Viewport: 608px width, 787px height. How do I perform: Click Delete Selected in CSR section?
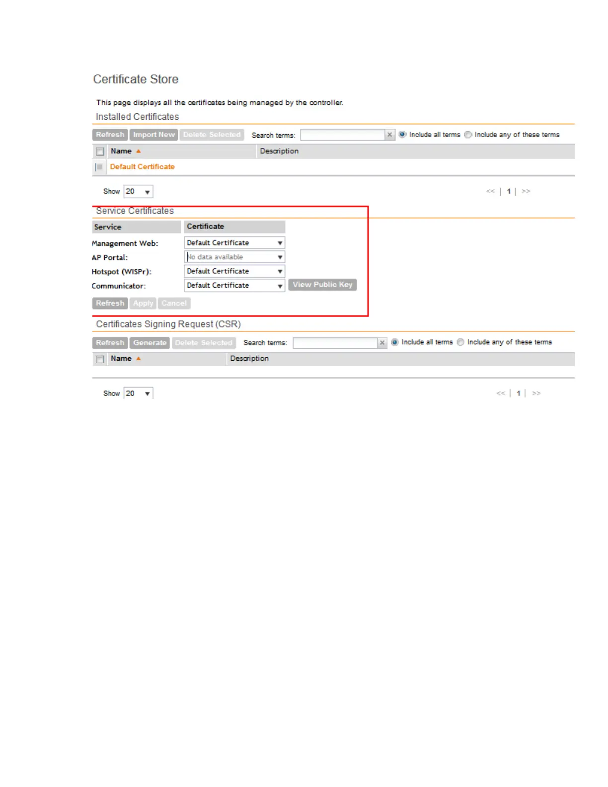[x=204, y=343]
